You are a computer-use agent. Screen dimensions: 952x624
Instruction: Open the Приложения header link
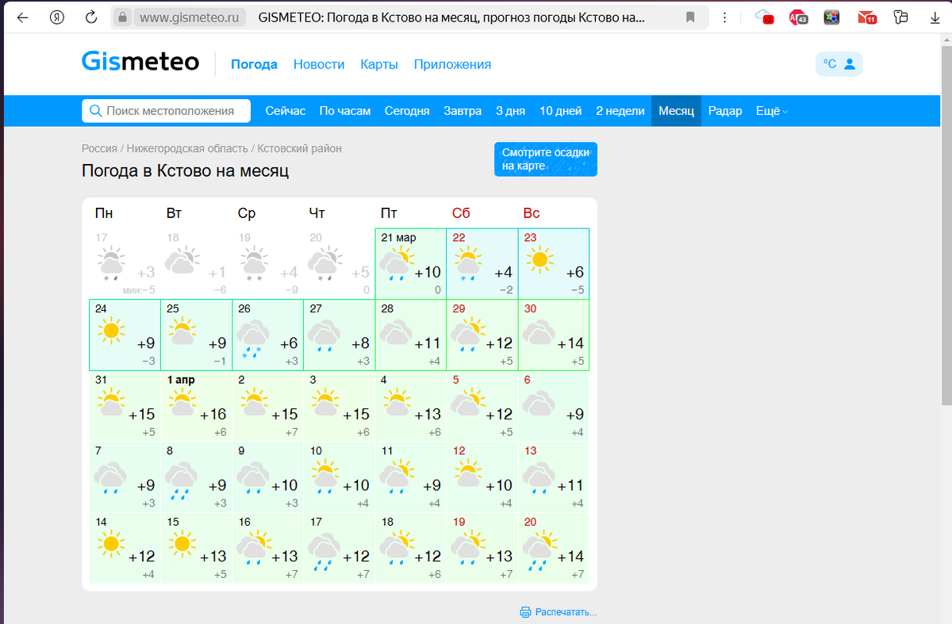452,64
